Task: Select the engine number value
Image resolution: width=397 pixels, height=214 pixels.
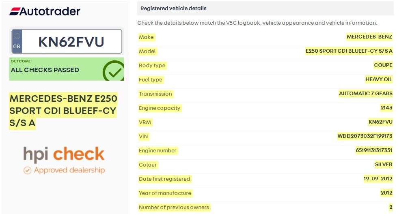Action: tap(374, 150)
